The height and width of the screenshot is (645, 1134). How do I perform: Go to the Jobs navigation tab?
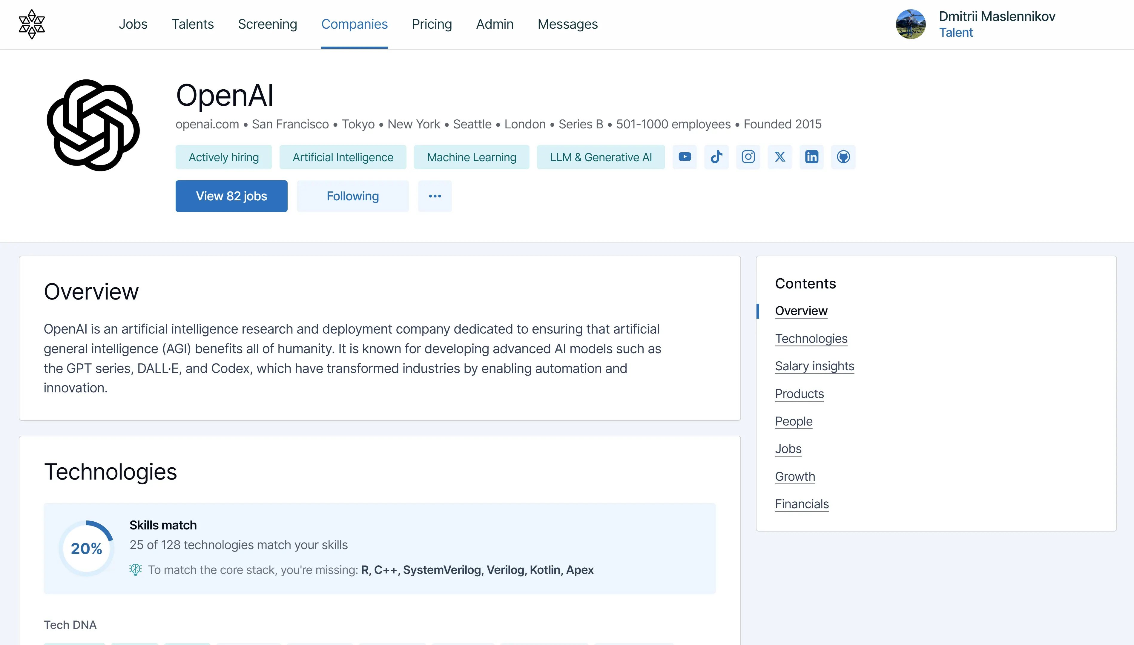(133, 24)
